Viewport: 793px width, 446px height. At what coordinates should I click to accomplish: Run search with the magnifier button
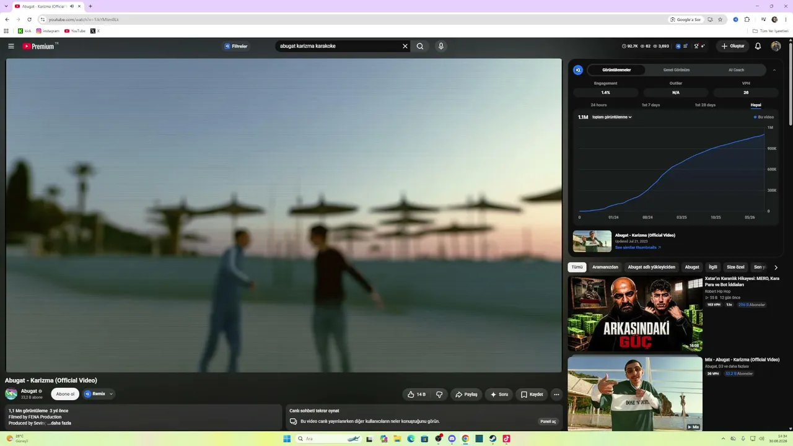(x=420, y=46)
